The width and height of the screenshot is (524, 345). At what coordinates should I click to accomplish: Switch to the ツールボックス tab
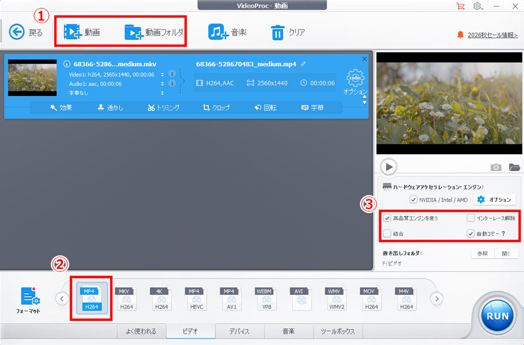pos(338,331)
